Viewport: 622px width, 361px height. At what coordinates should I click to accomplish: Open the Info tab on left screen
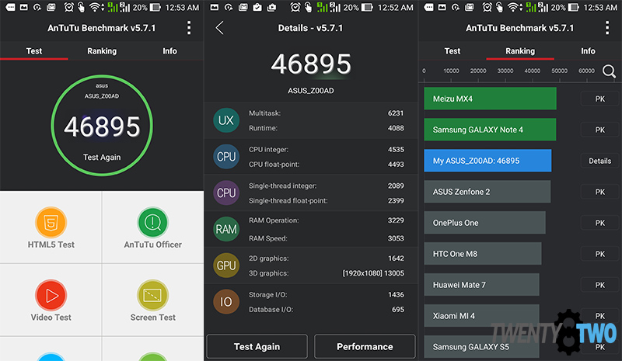(169, 51)
